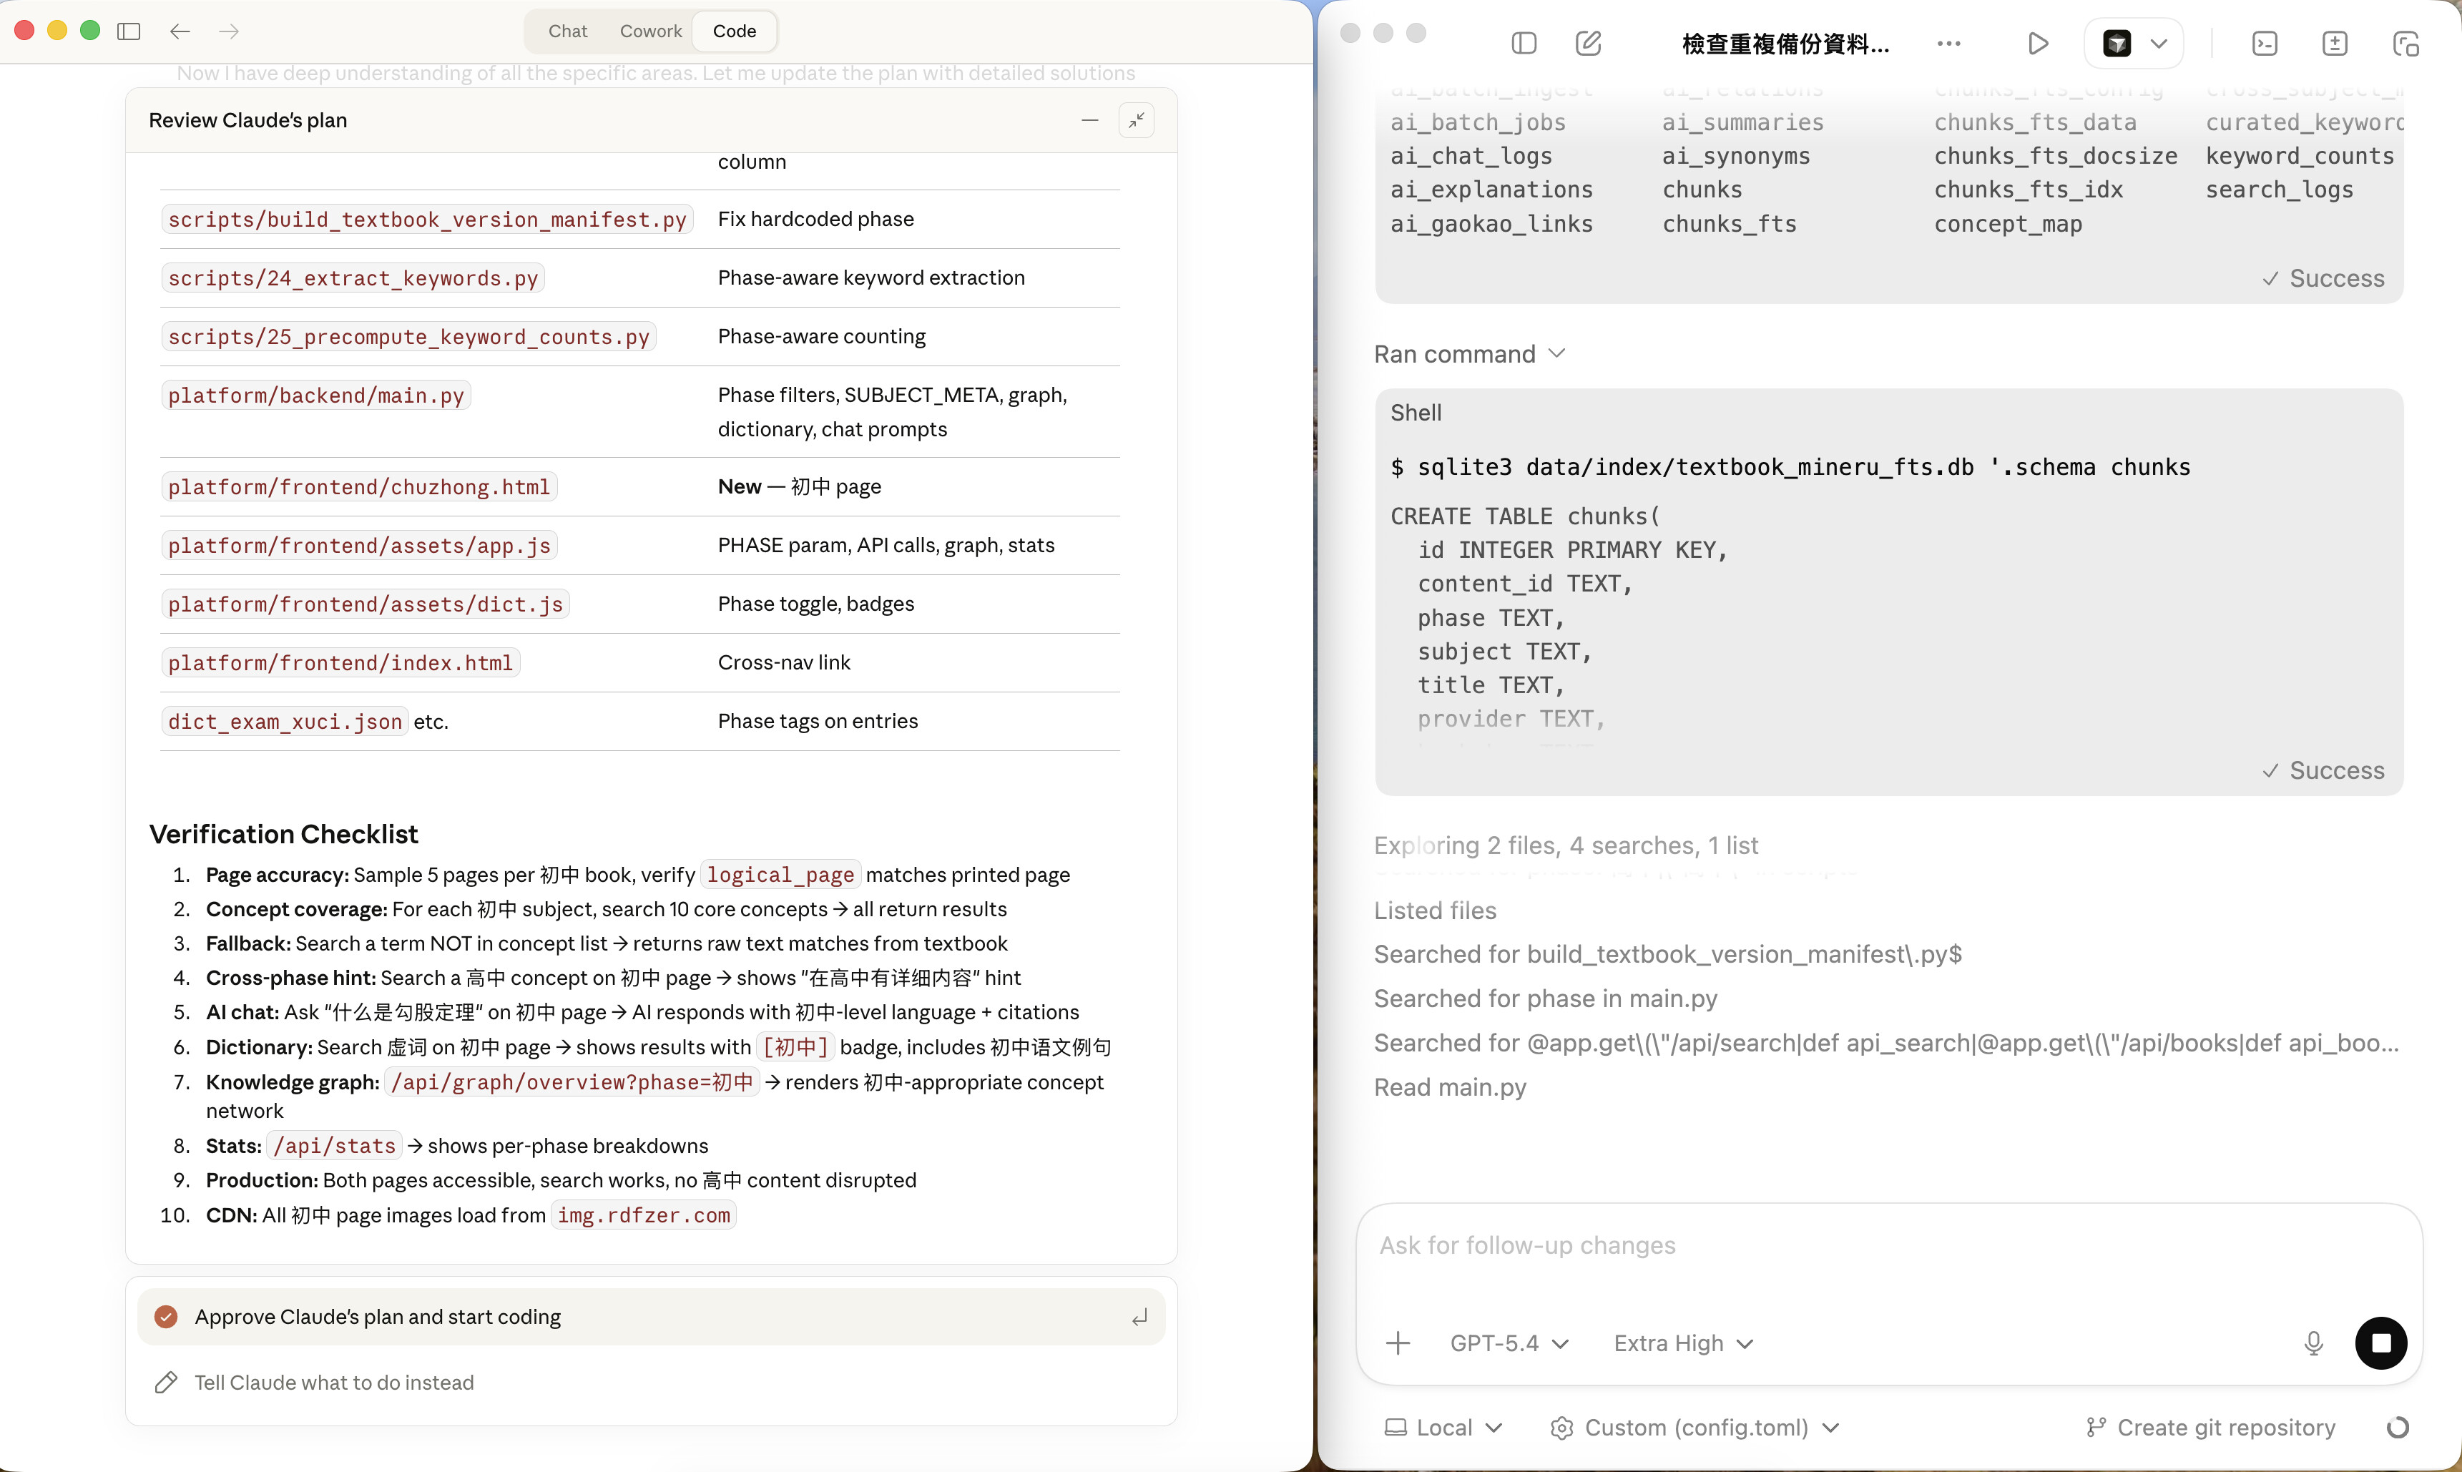Screen dimensions: 2462x1472
Task: Open the terminal panel icon
Action: coord(2265,43)
